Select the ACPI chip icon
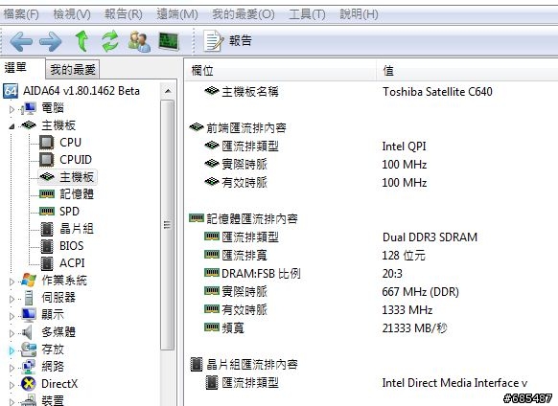The height and width of the screenshot is (406, 558). pyautogui.click(x=47, y=263)
